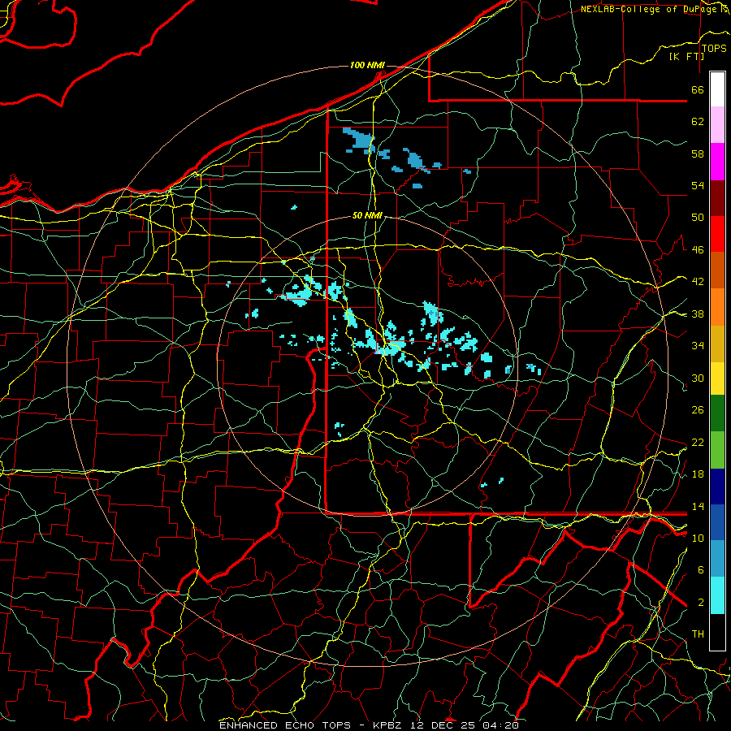The image size is (731, 731).
Task: Click the legend value 46
Action: coord(698,250)
